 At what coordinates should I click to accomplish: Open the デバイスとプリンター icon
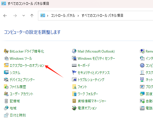tap(6, 80)
